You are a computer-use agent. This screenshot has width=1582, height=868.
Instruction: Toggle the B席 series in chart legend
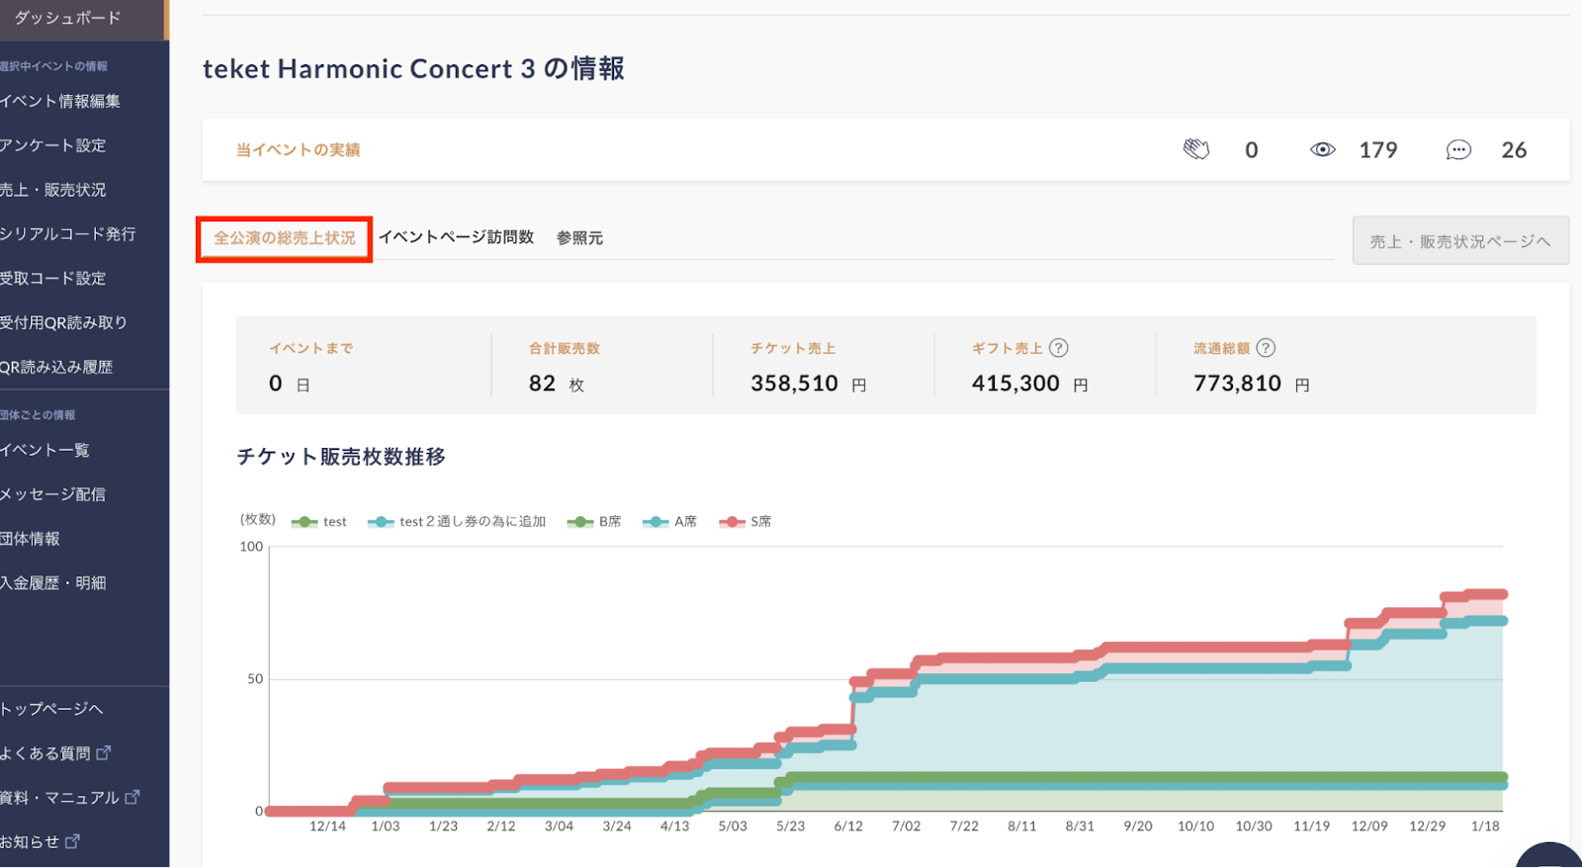coord(594,522)
